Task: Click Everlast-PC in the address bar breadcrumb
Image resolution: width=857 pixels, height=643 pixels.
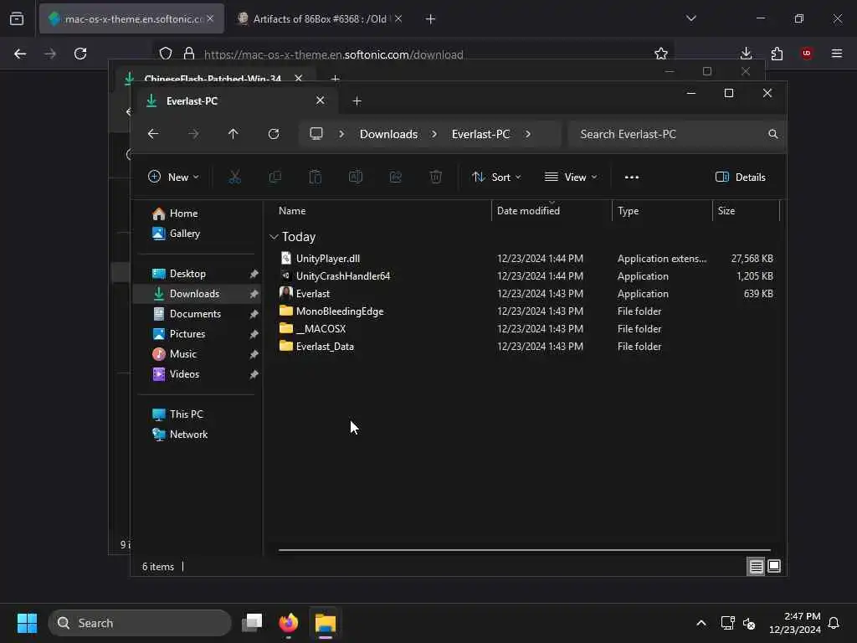Action: [481, 134]
